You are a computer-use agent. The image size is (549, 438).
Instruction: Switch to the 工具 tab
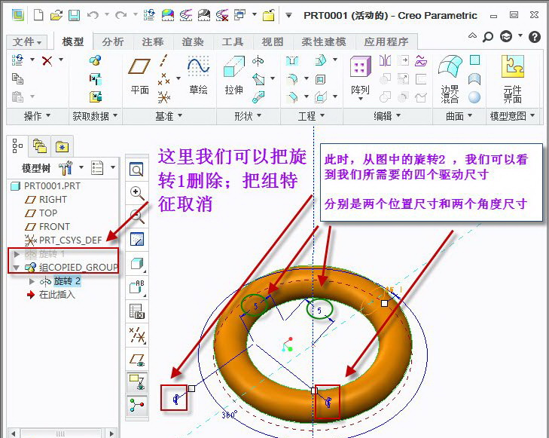click(233, 42)
